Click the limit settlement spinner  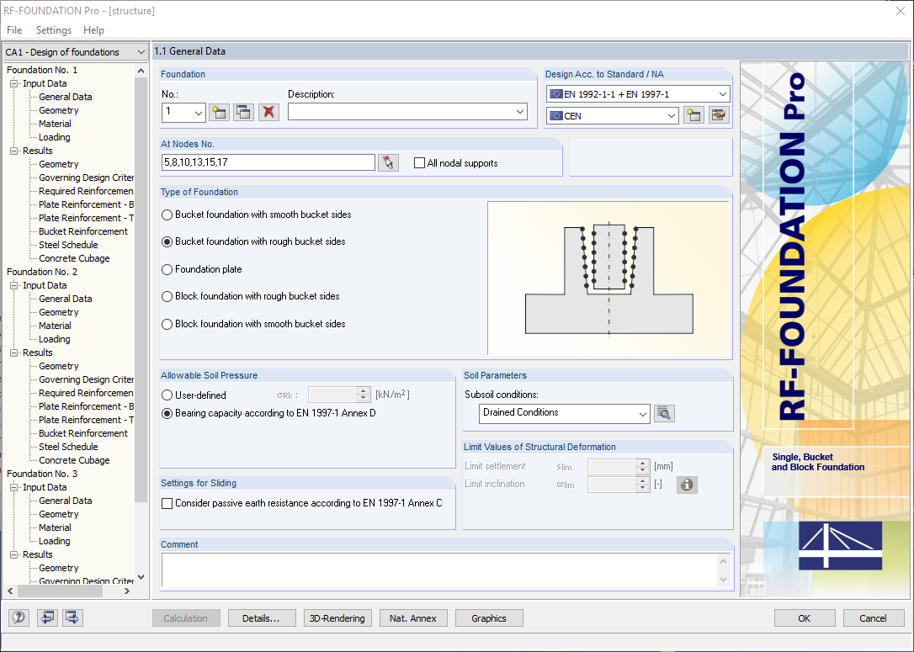(642, 467)
